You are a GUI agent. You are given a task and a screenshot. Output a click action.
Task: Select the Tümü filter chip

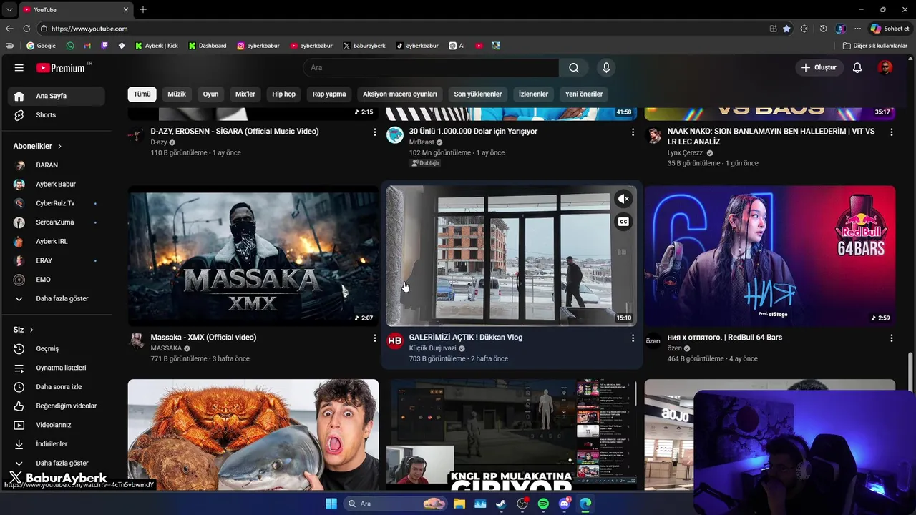tap(142, 94)
